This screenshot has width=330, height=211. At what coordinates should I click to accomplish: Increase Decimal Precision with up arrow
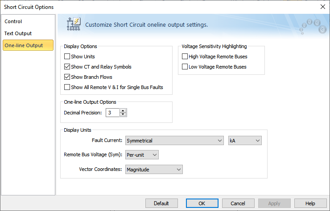[x=123, y=110]
